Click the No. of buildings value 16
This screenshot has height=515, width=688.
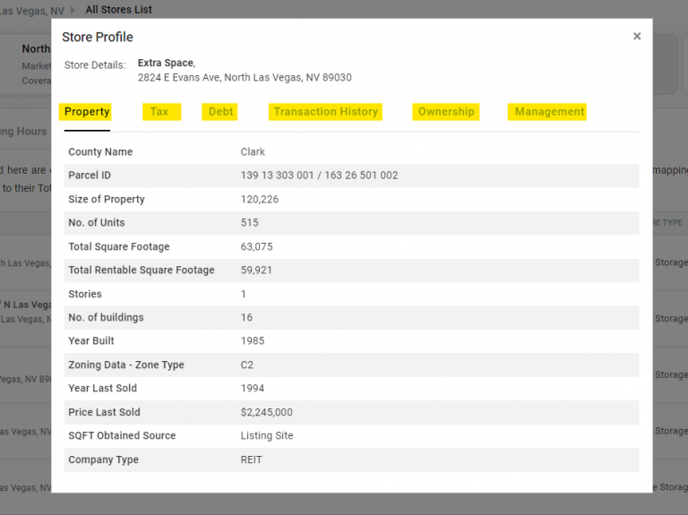[246, 318]
